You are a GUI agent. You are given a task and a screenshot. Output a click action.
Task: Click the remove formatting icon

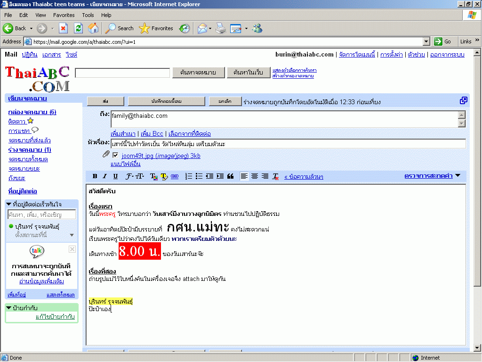tap(275, 176)
